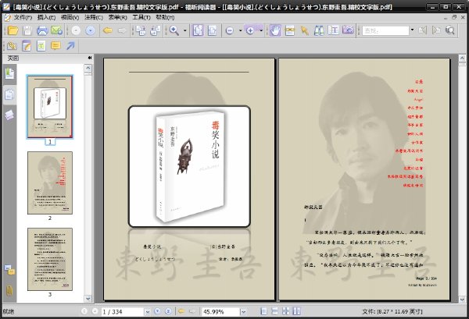
Task: Open the bookmarks sidebar panel icon
Action: [x=9, y=73]
